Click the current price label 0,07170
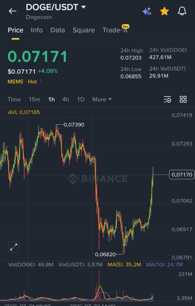 tap(182, 175)
